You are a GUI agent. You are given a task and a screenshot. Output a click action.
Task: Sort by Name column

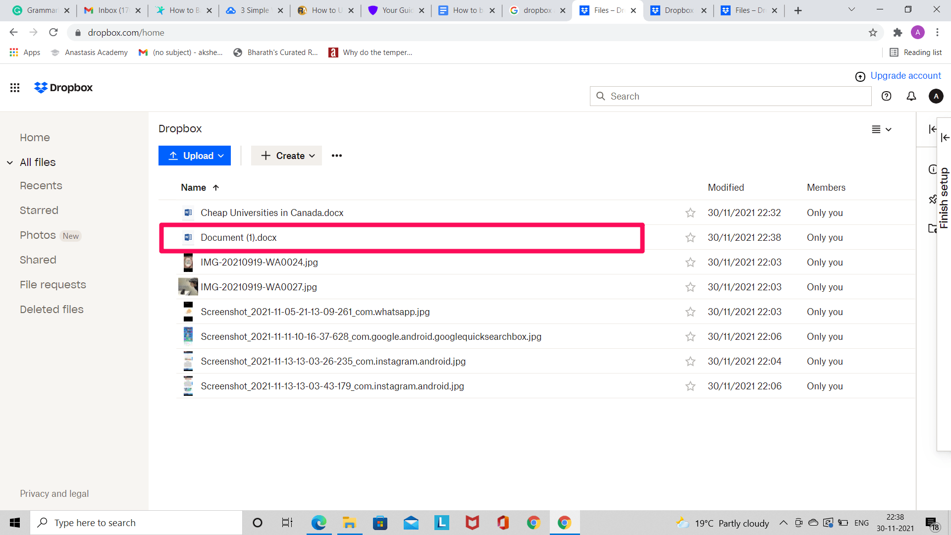click(x=200, y=188)
